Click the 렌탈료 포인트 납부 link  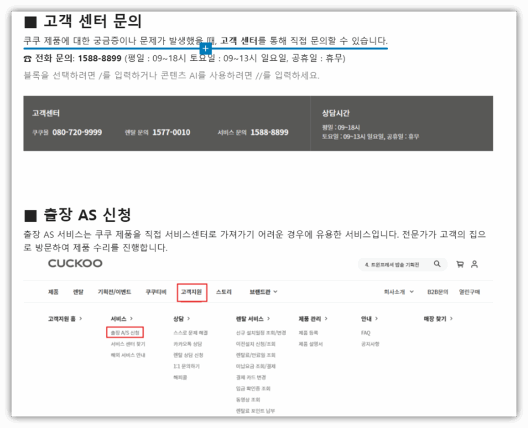click(255, 411)
